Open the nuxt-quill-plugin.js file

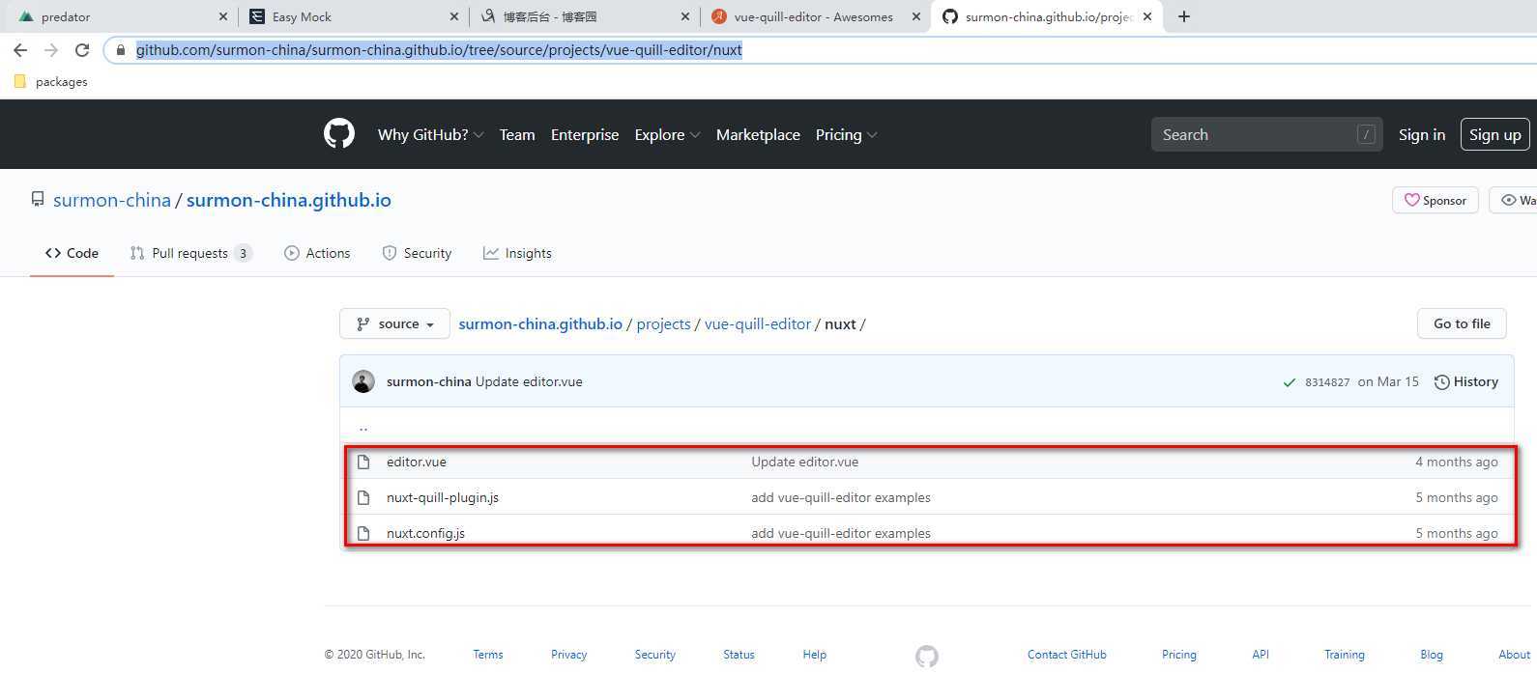(x=443, y=497)
